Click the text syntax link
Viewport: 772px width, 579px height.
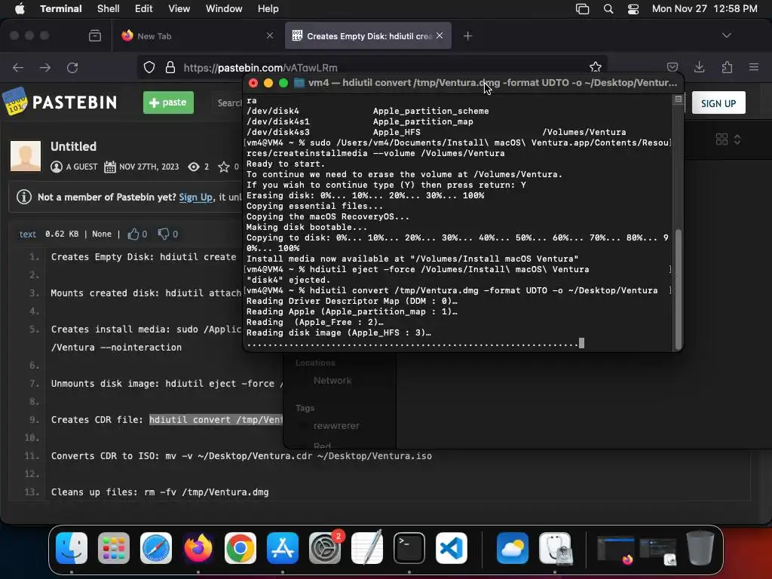[28, 234]
